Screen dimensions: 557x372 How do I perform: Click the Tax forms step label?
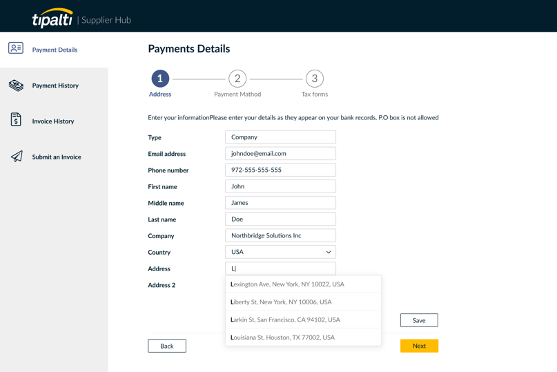(x=315, y=94)
